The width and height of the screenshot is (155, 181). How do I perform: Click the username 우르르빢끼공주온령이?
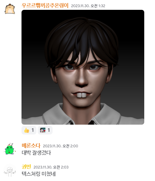[45, 5]
